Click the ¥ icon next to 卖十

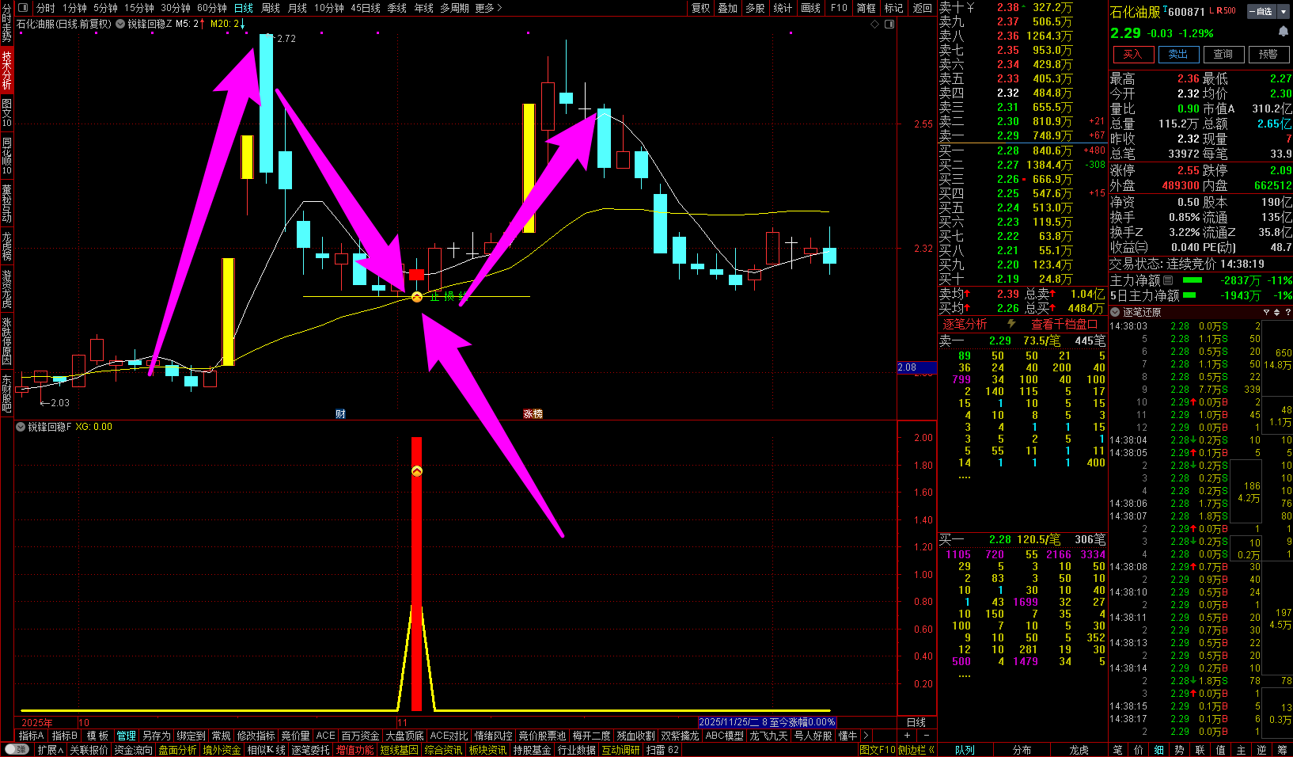pyautogui.click(x=970, y=7)
